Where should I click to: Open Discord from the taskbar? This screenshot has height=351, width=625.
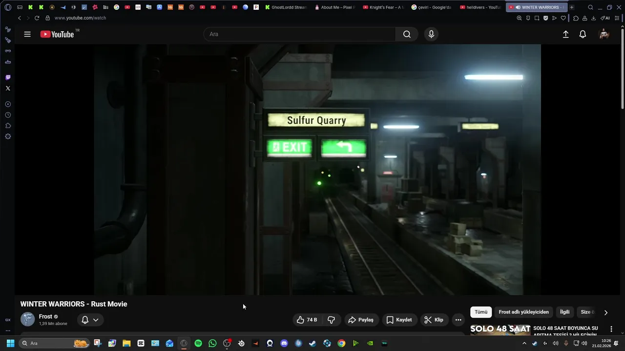coord(284,343)
